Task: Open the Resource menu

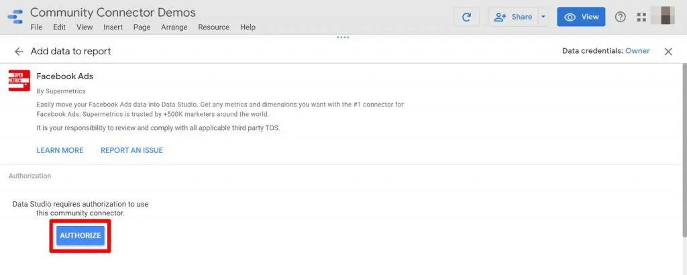Action: (x=213, y=27)
